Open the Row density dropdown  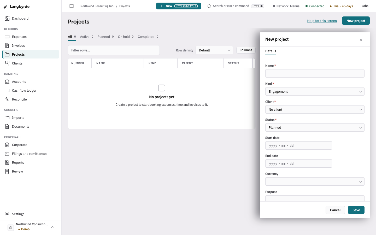click(214, 50)
